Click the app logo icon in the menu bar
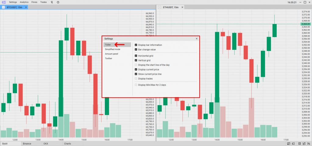Screen dimensions: 312x146 [4, 2]
